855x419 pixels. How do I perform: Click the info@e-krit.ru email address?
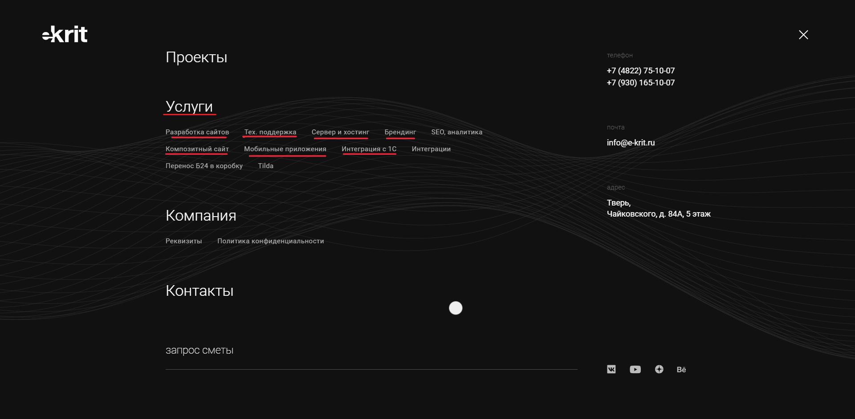(x=631, y=143)
